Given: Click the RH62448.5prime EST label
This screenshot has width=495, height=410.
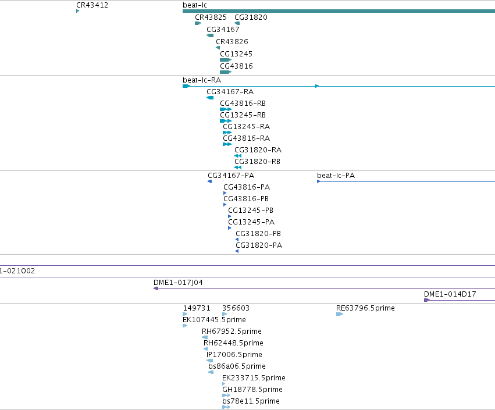Looking at the screenshot, I should point(233,343).
